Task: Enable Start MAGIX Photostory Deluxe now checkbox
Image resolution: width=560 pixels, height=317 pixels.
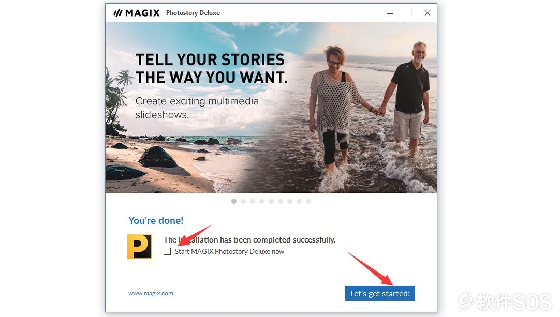Action: pyautogui.click(x=167, y=251)
